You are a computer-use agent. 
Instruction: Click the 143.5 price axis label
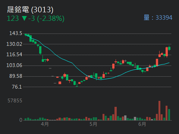click(x=16, y=33)
